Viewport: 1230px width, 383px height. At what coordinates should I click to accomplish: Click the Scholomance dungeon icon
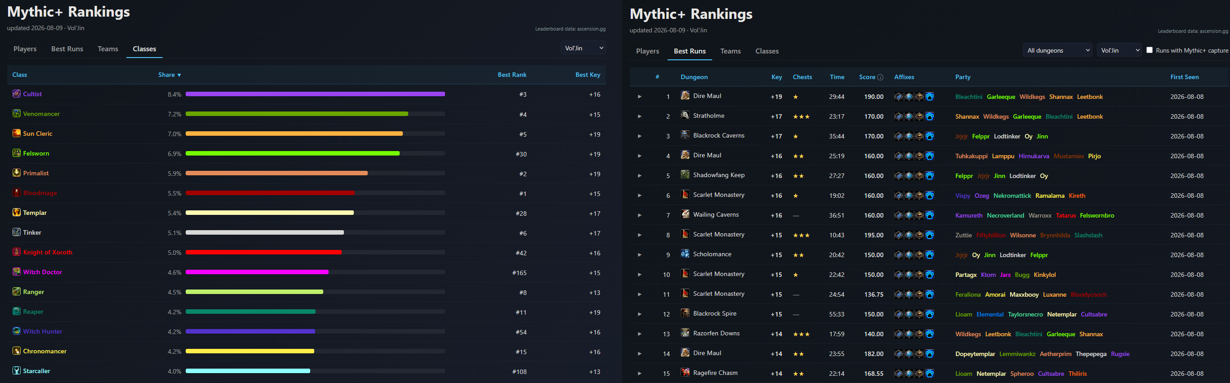(x=685, y=254)
